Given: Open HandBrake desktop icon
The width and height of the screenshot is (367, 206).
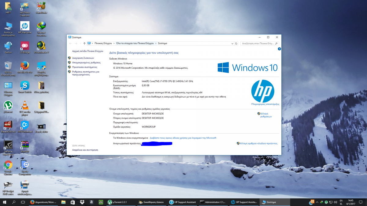Looking at the screenshot, I should pyautogui.click(x=41, y=8).
